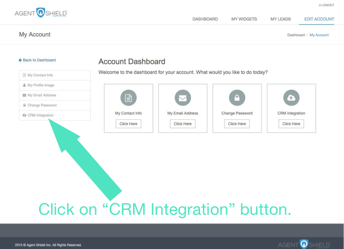The image size is (344, 249).
Task: Open CRM Integration in sidebar menu
Action: (55, 116)
